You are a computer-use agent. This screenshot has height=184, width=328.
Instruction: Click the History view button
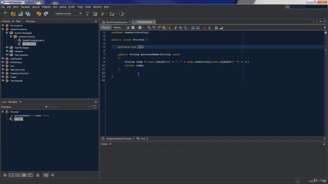click(117, 28)
